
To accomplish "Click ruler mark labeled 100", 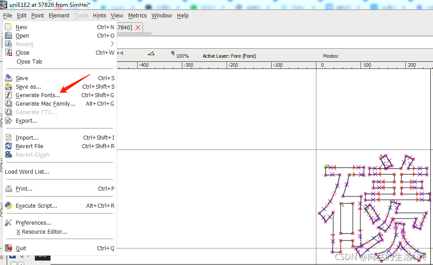I will pyautogui.click(x=367, y=65).
